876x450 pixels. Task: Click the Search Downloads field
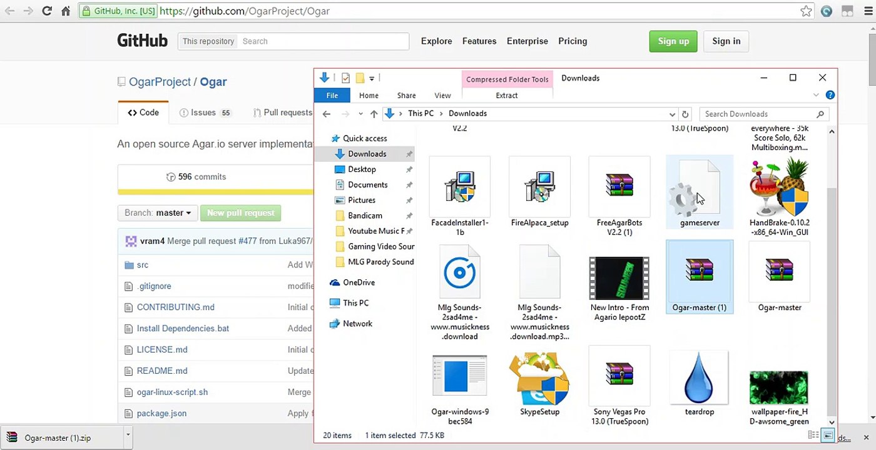coord(764,114)
